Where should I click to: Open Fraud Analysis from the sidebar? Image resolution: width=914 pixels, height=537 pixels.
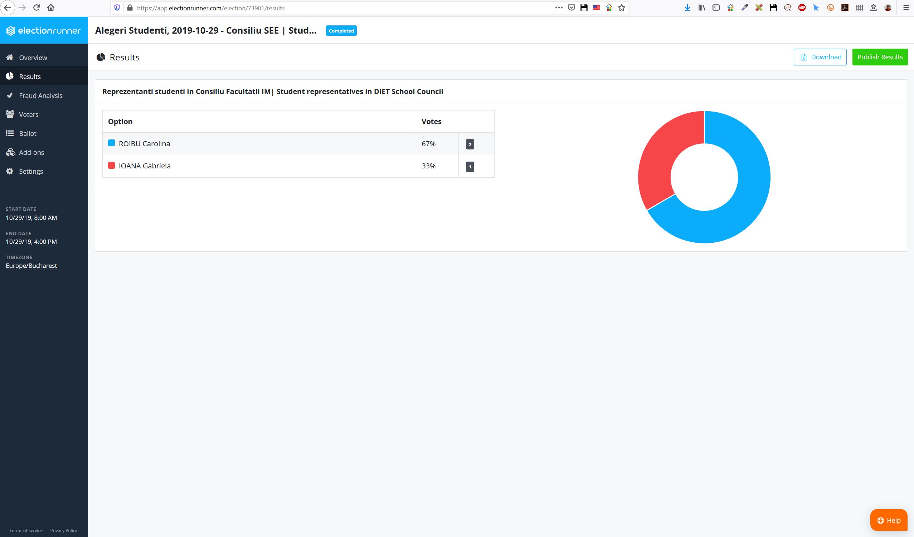[44, 95]
